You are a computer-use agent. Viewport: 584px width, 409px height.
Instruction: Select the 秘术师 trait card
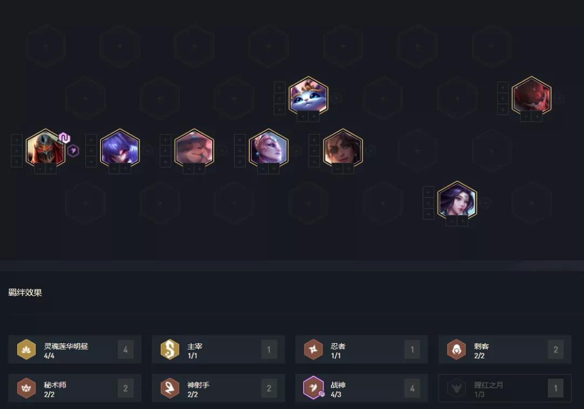click(x=75, y=388)
